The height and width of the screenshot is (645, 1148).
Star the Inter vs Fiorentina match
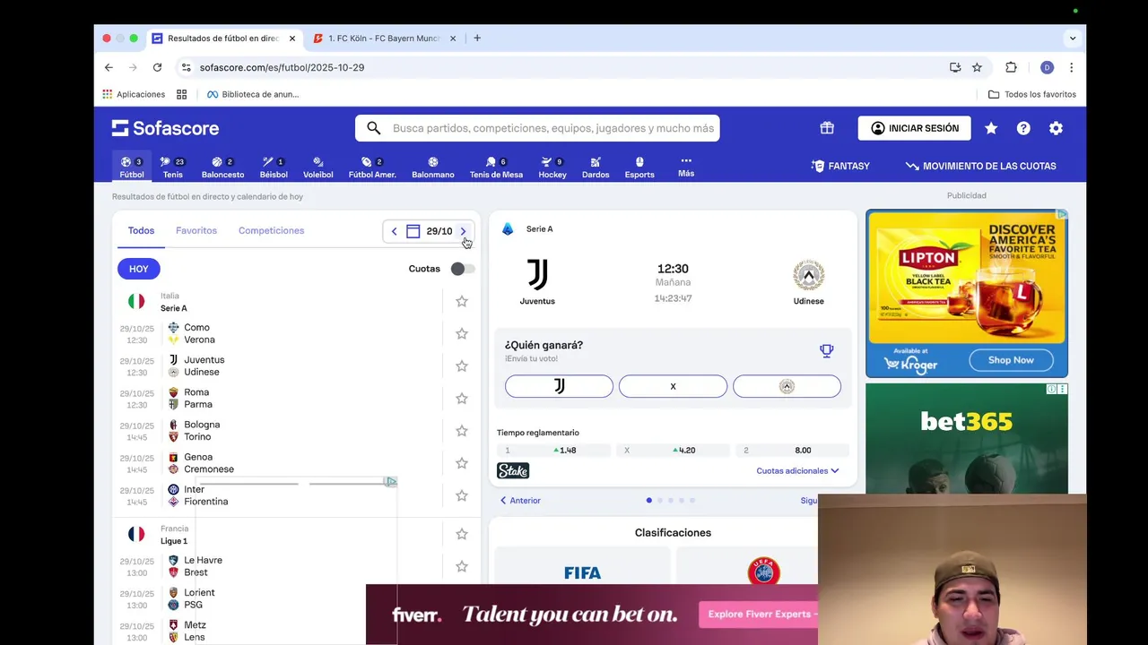(462, 495)
